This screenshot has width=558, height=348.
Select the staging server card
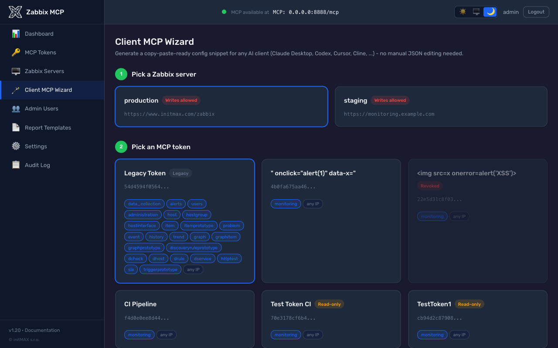click(441, 107)
